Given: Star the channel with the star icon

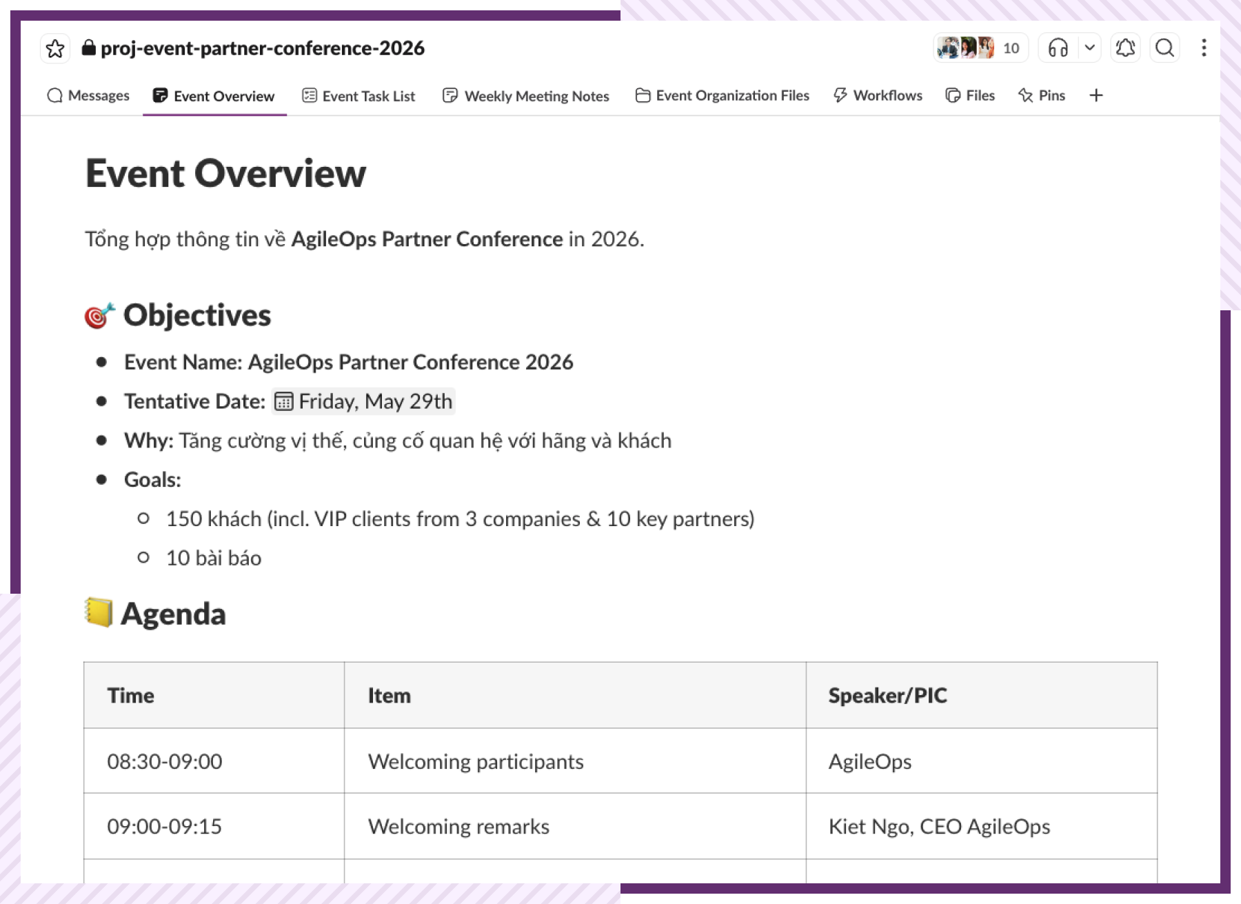Looking at the screenshot, I should point(55,48).
